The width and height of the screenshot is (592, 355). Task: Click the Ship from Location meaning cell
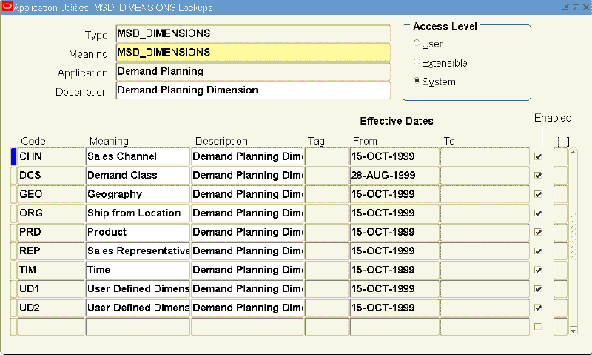tap(138, 213)
